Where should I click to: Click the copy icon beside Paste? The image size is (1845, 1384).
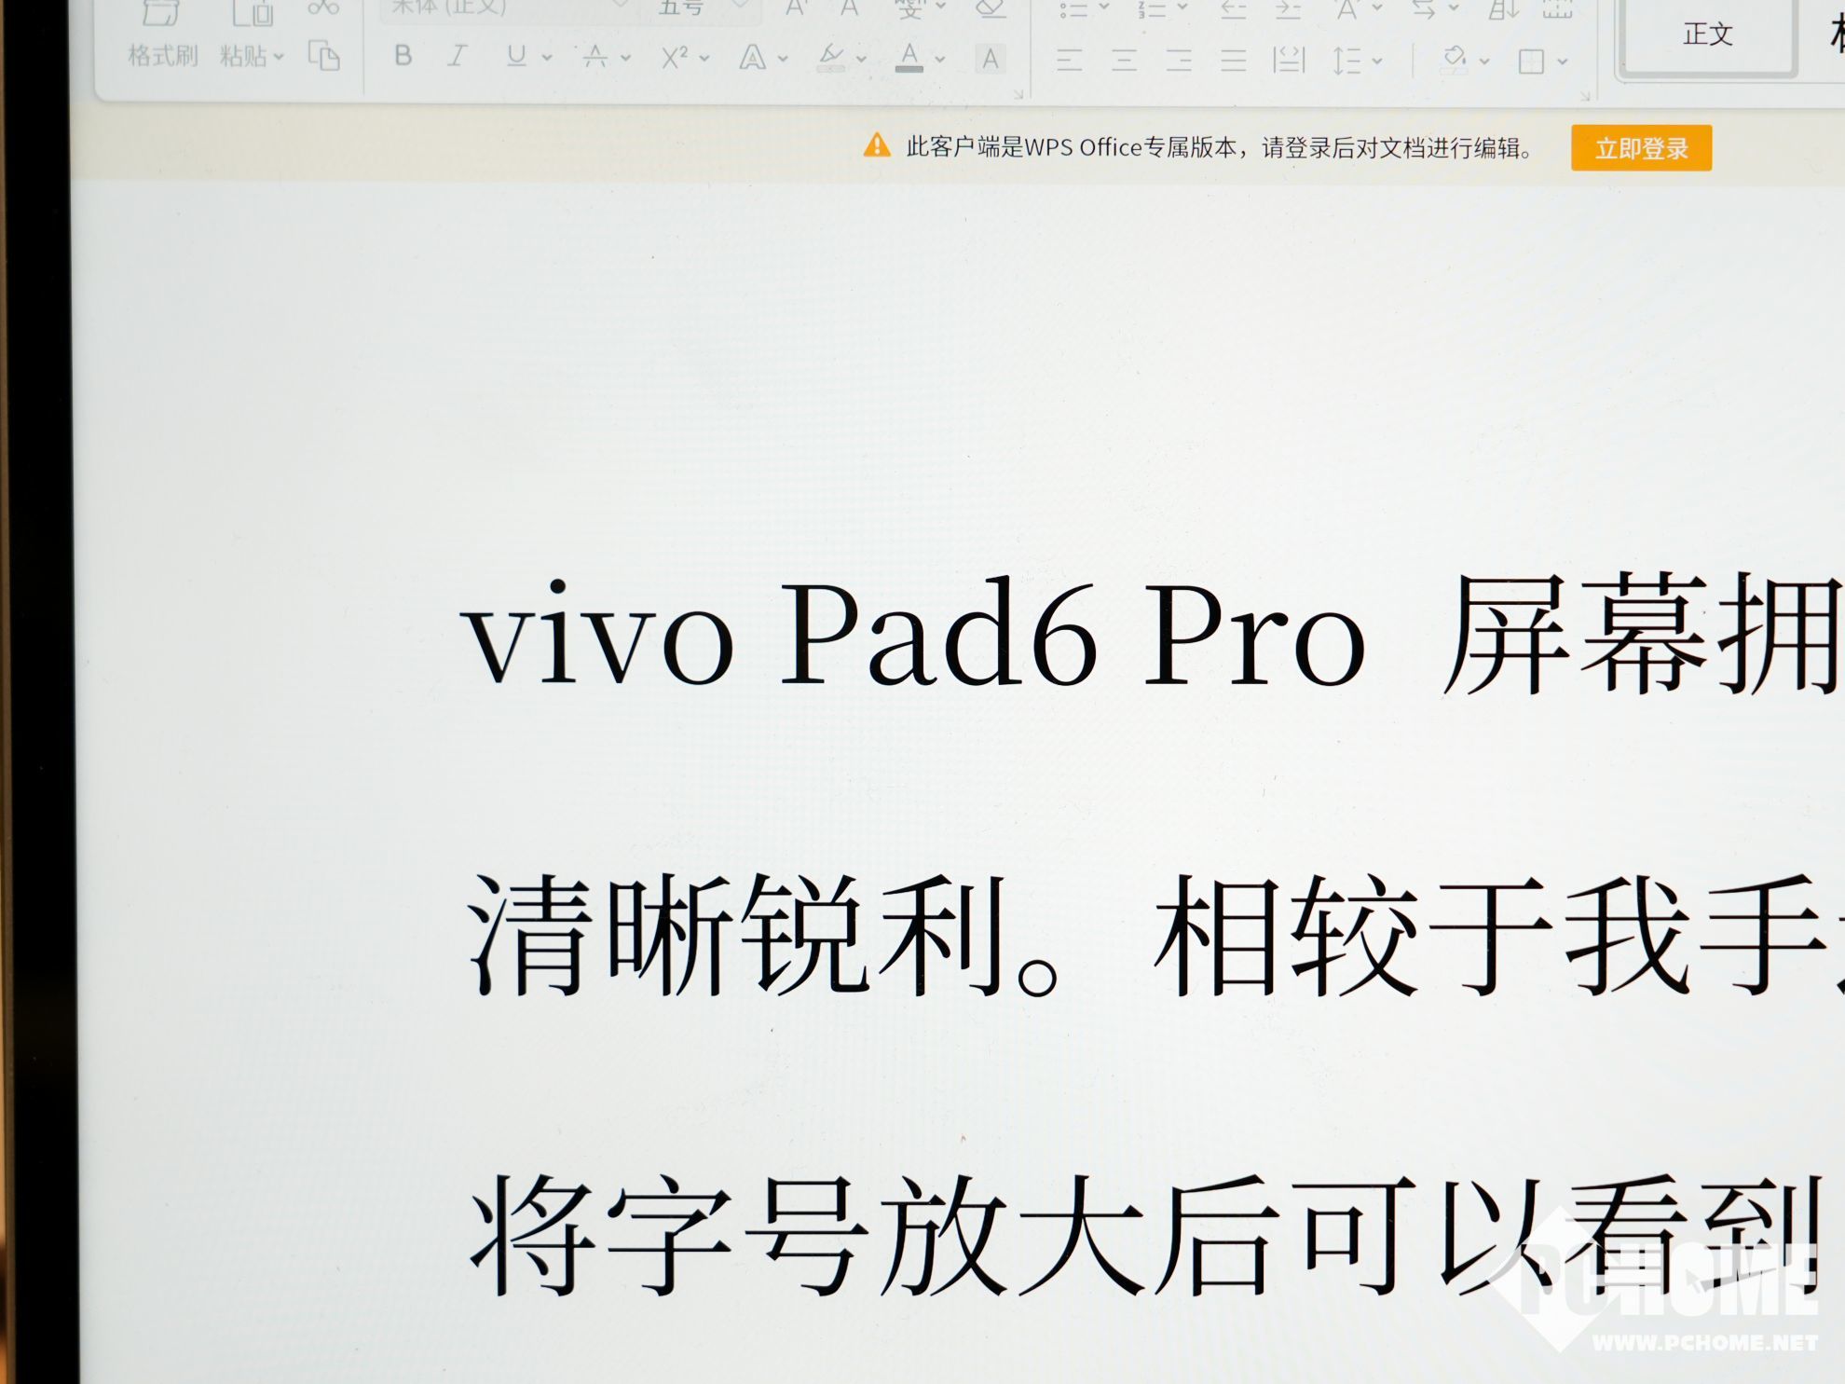click(323, 57)
